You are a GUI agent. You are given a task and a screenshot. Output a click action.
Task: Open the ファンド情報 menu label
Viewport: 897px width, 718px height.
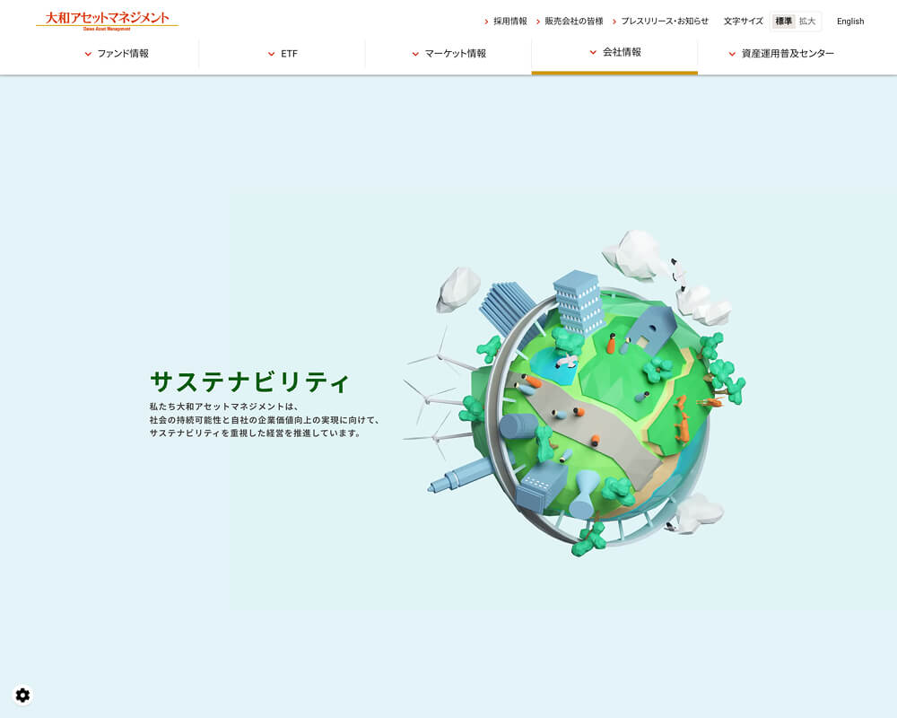coord(123,54)
